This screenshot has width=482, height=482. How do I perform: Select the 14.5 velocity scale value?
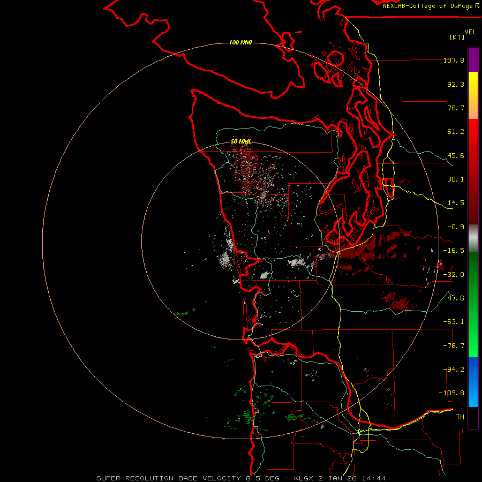[456, 203]
